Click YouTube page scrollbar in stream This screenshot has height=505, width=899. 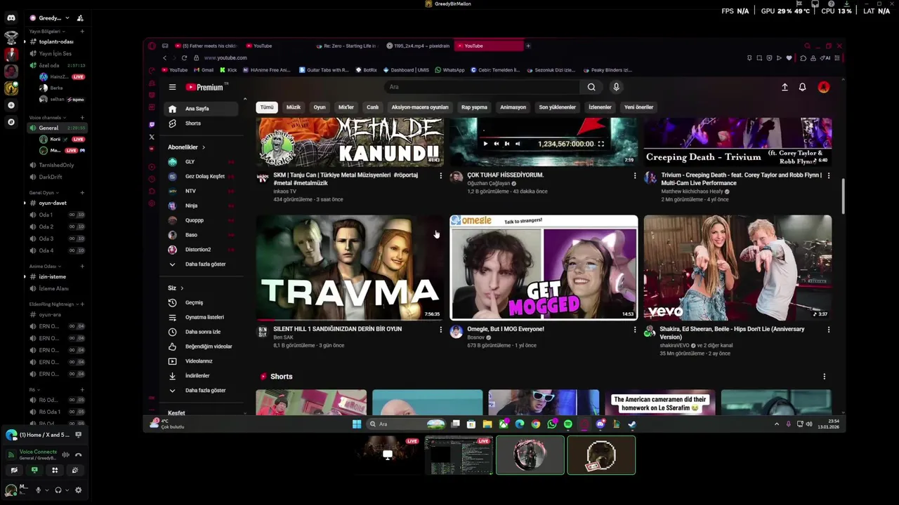(843, 196)
